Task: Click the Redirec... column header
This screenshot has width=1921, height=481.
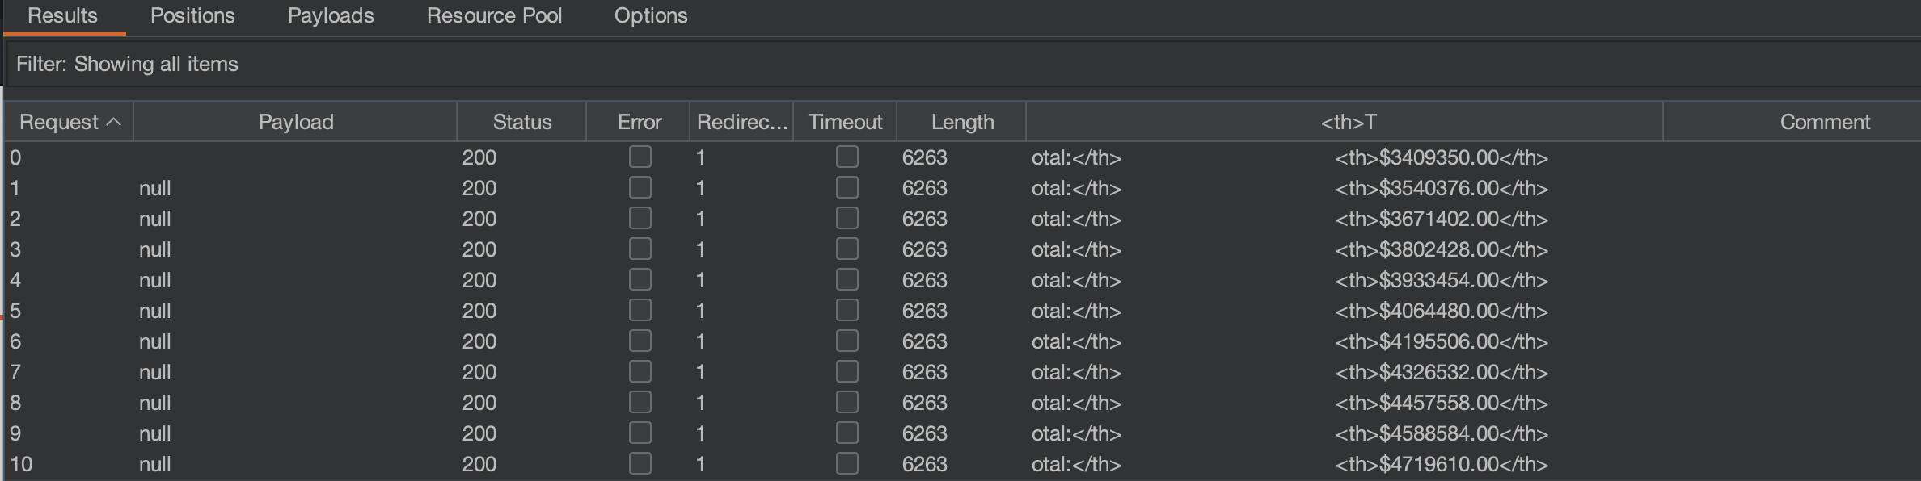Action: [x=741, y=122]
